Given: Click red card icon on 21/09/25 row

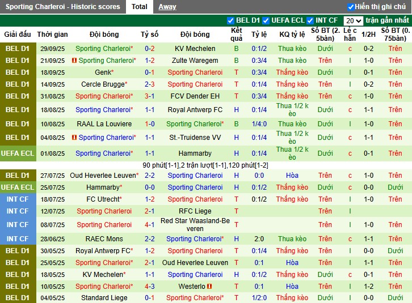Looking at the screenshot, I should pos(74,61).
